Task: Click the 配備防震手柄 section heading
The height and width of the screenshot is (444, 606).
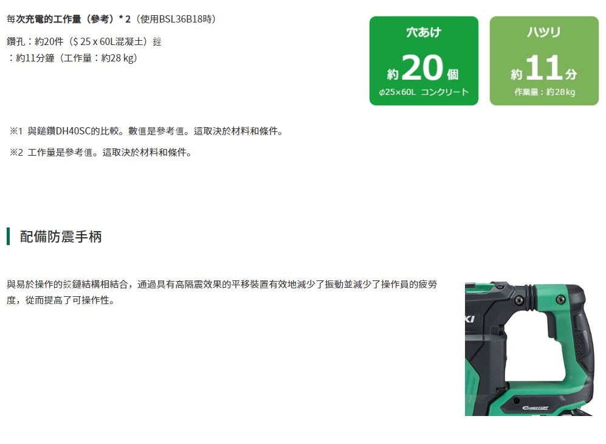Action: (61, 237)
